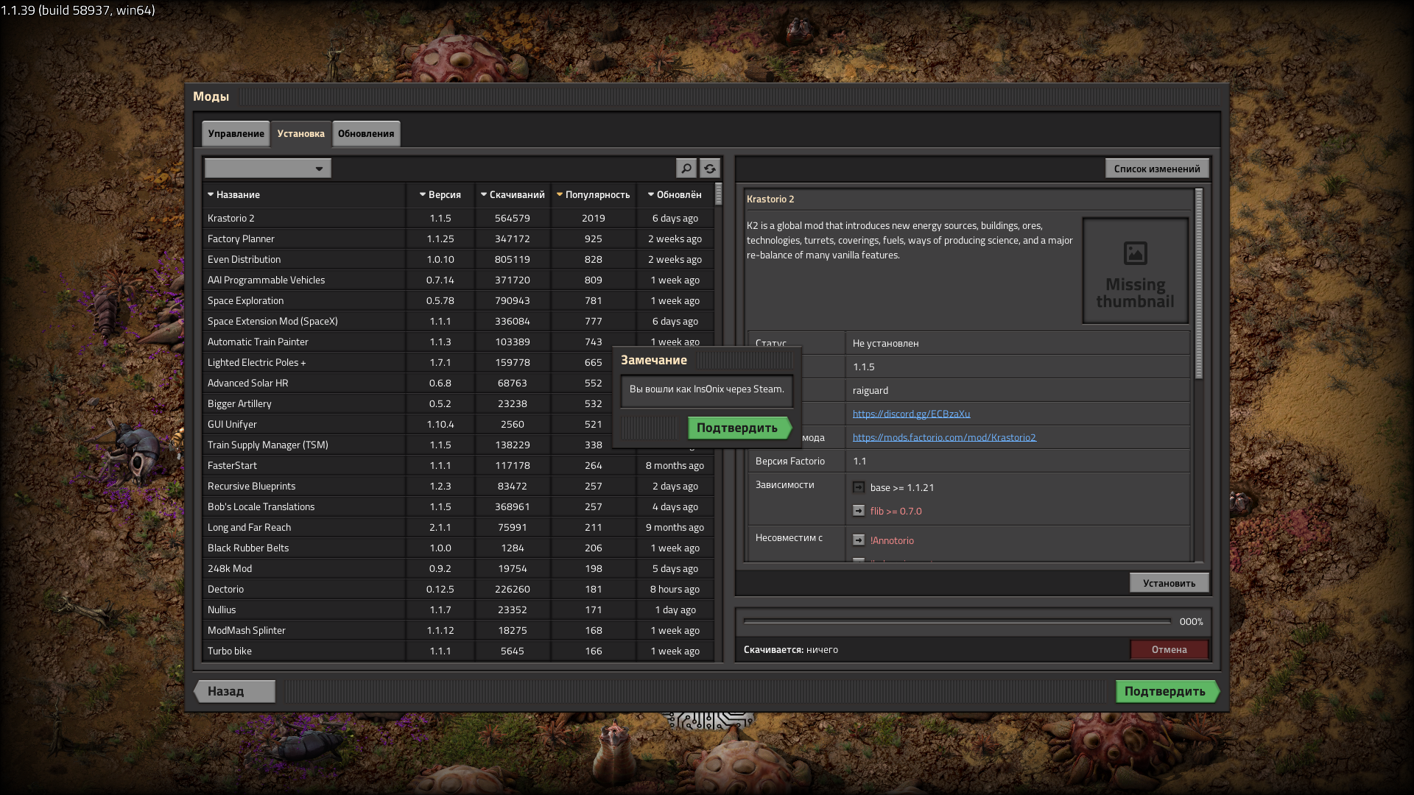Select Dectorio row
The height and width of the screenshot is (795, 1414).
[x=458, y=589]
